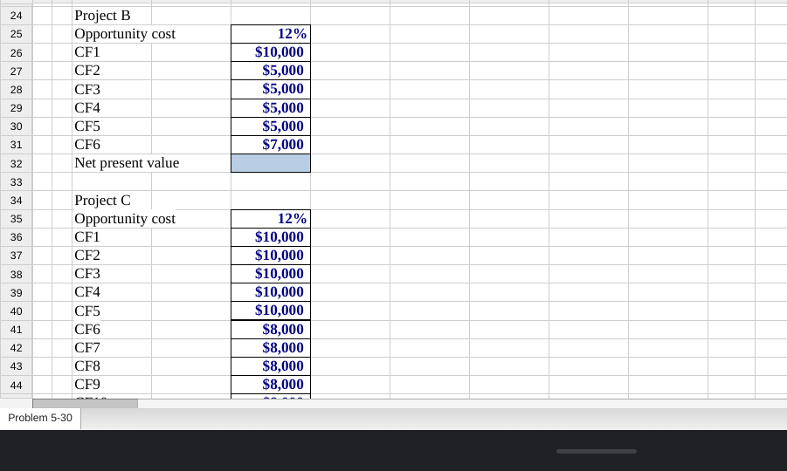Select Project B CF4 value $5,000

(x=271, y=108)
